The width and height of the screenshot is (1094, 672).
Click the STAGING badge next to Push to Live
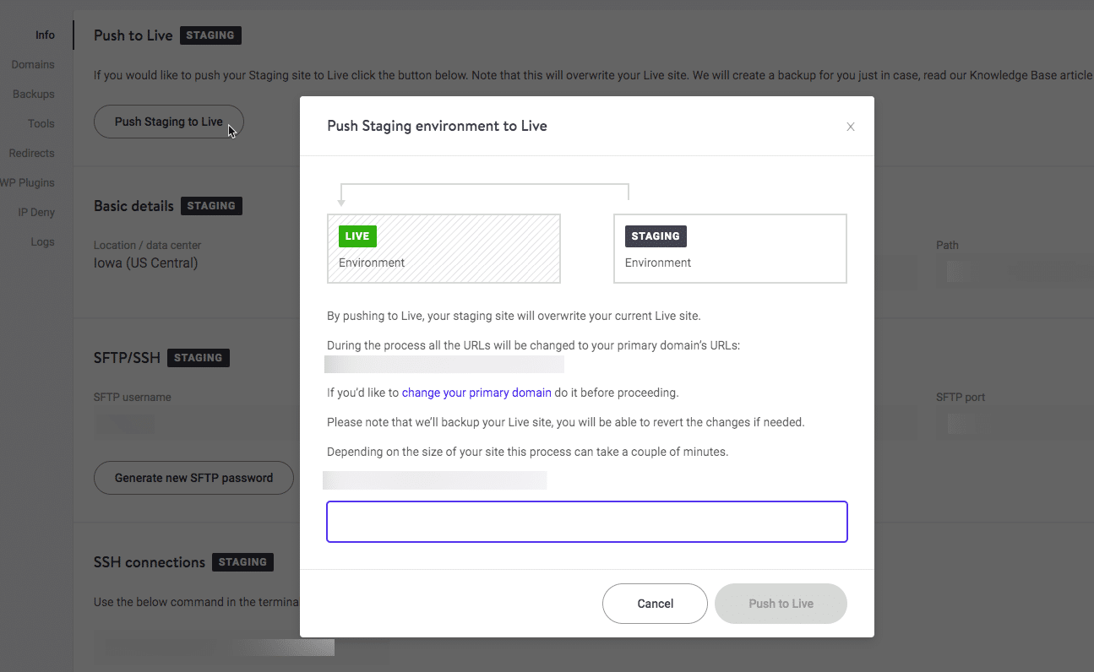pos(210,35)
